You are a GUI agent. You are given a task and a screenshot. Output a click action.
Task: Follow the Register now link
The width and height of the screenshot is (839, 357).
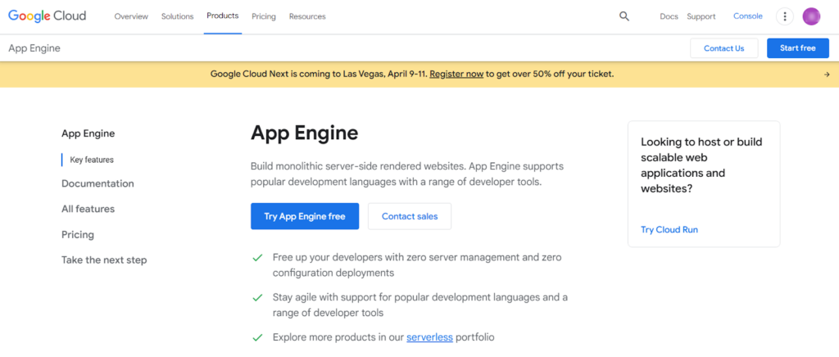point(456,75)
